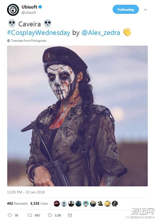The height and width of the screenshot is (219, 155).
Task: Click the retweet arrows icon
Action: click(30, 215)
